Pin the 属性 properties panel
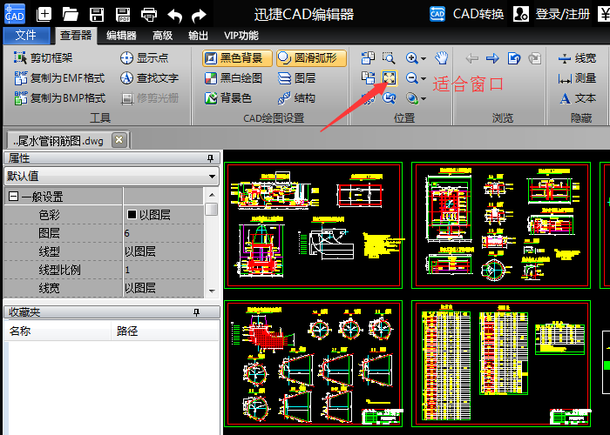610x435 pixels. pos(211,158)
